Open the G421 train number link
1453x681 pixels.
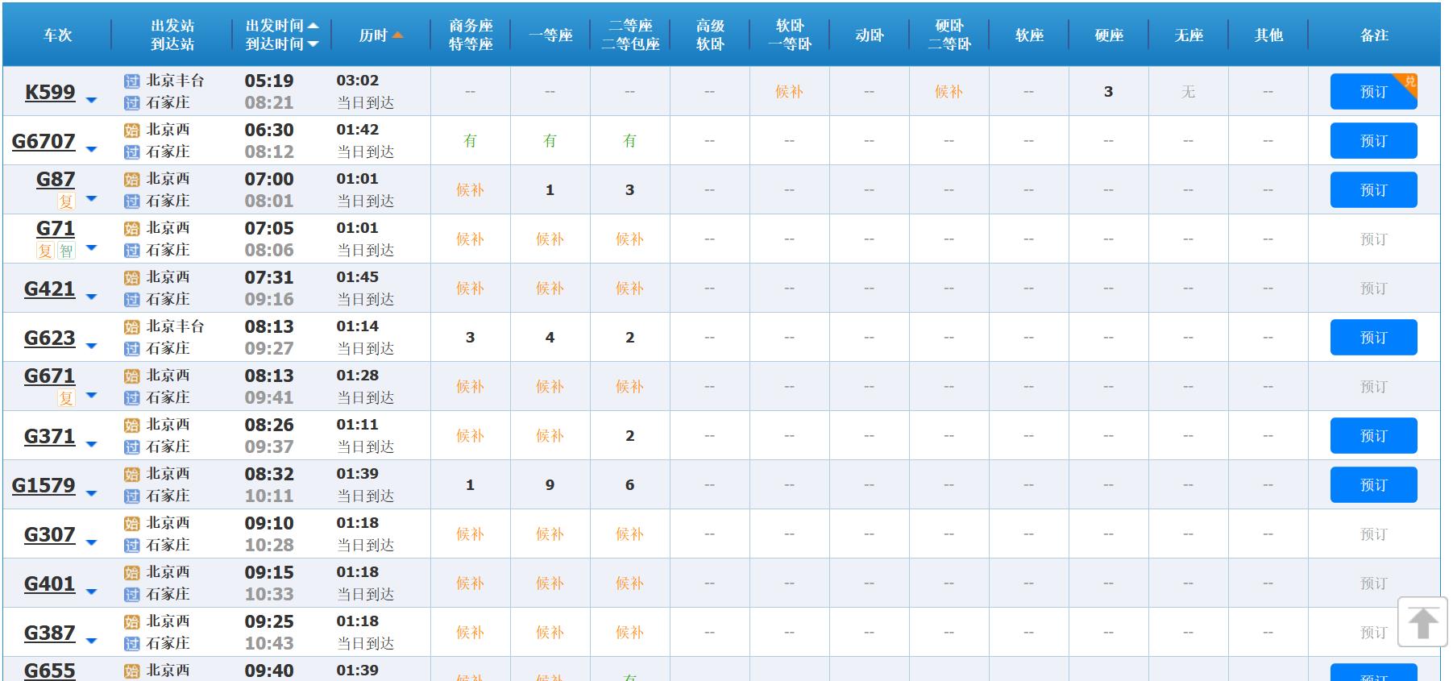[x=49, y=289]
